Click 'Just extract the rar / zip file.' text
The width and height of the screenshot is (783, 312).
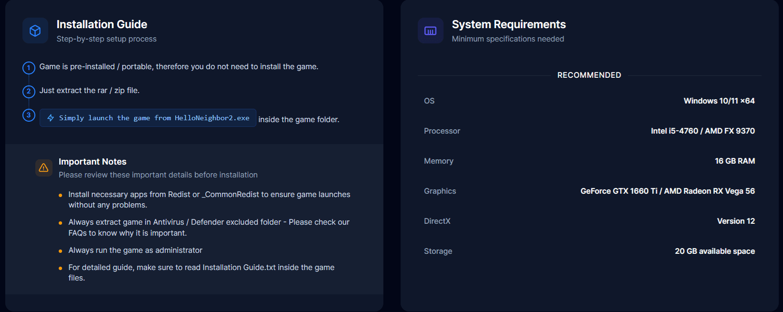[89, 91]
